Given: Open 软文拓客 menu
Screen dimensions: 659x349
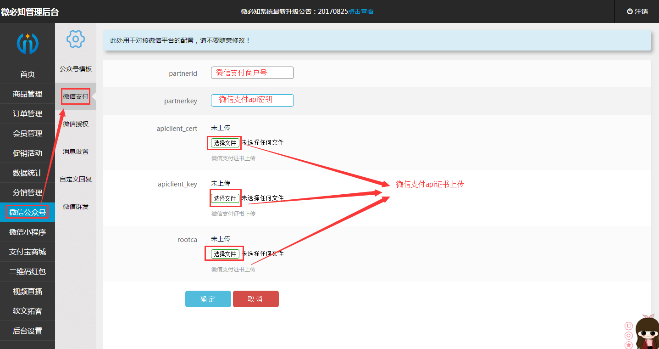Looking at the screenshot, I should (28, 311).
